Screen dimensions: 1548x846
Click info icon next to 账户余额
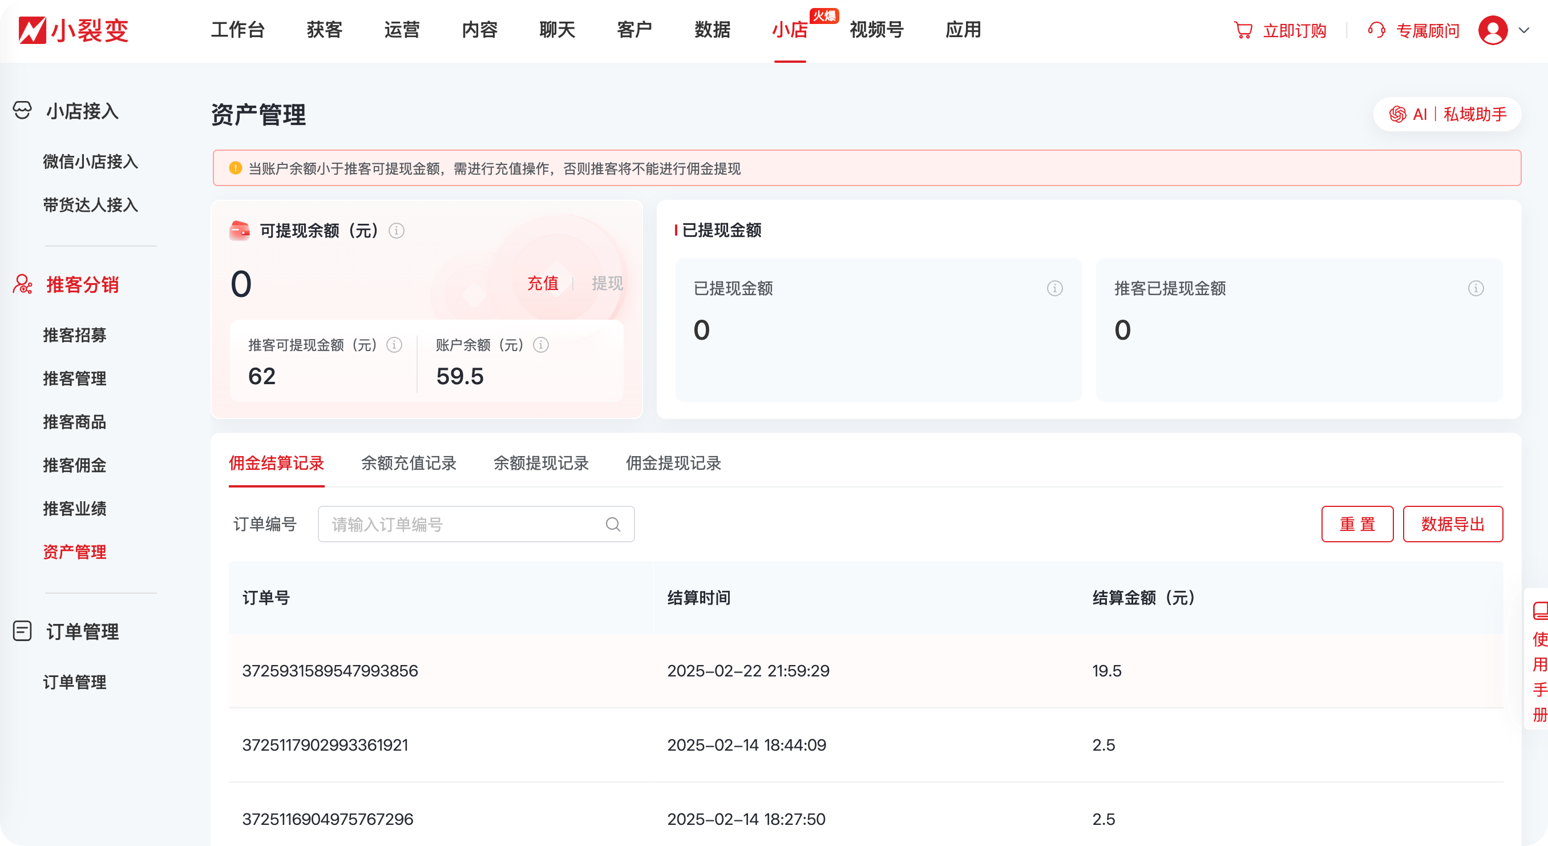pos(541,345)
